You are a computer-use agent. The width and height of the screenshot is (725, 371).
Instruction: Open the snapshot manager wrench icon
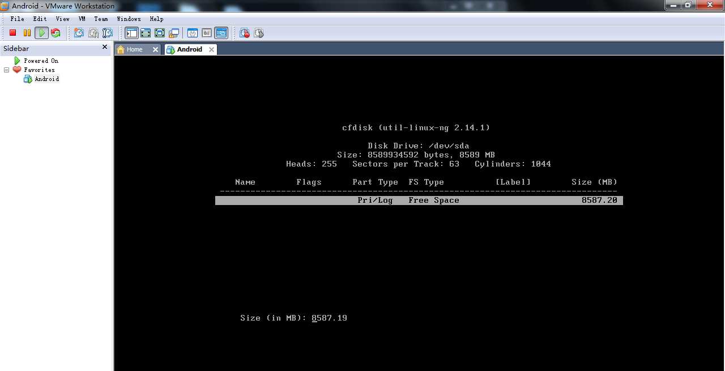tap(107, 33)
